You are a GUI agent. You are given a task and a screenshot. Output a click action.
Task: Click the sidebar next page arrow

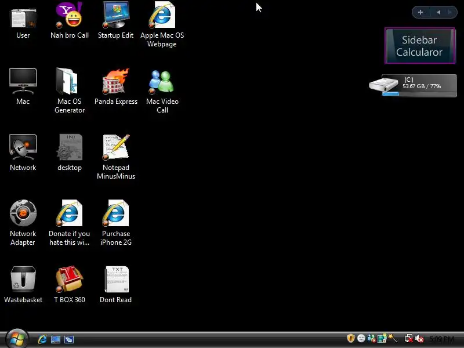coord(450,12)
